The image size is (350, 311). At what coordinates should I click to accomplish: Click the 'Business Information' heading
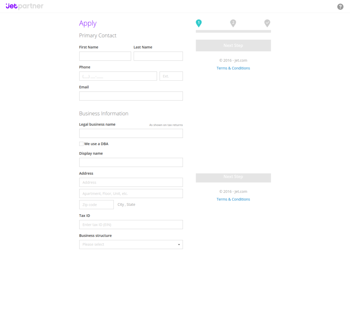(104, 113)
